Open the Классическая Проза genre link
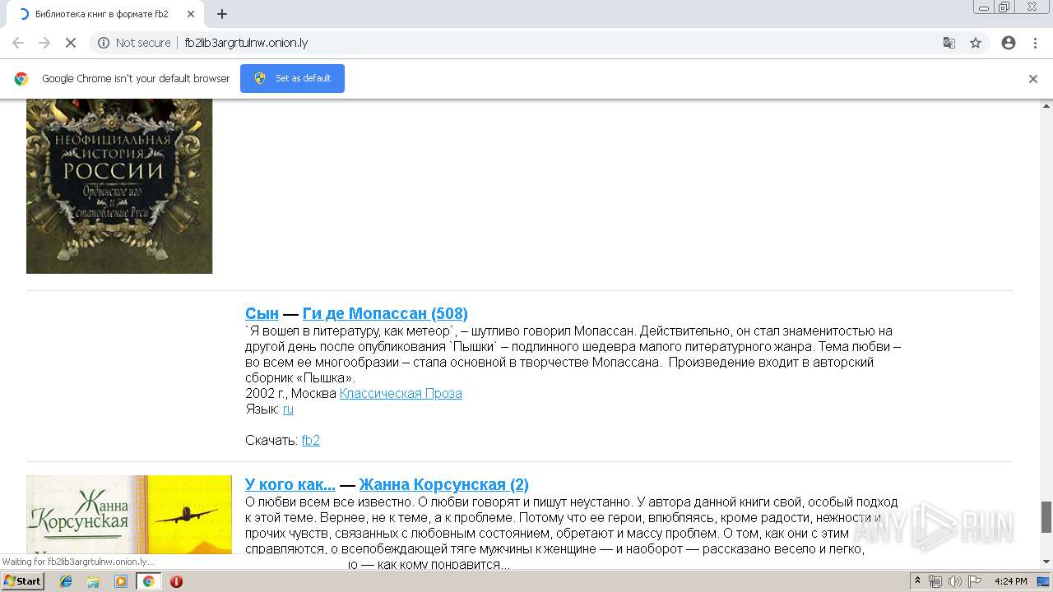This screenshot has width=1053, height=592. pos(401,393)
